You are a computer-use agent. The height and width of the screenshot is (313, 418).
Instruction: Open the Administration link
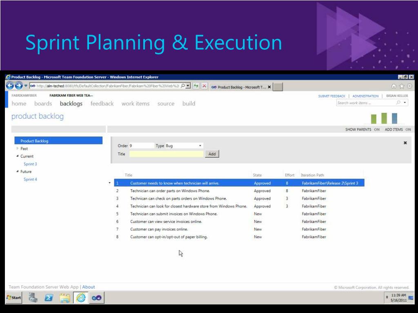coord(365,96)
